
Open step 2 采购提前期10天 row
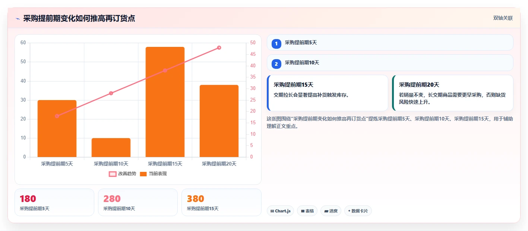point(390,62)
